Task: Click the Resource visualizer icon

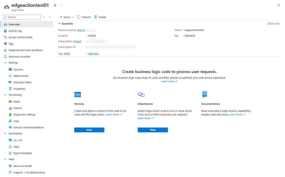Action: [x=6, y=56]
